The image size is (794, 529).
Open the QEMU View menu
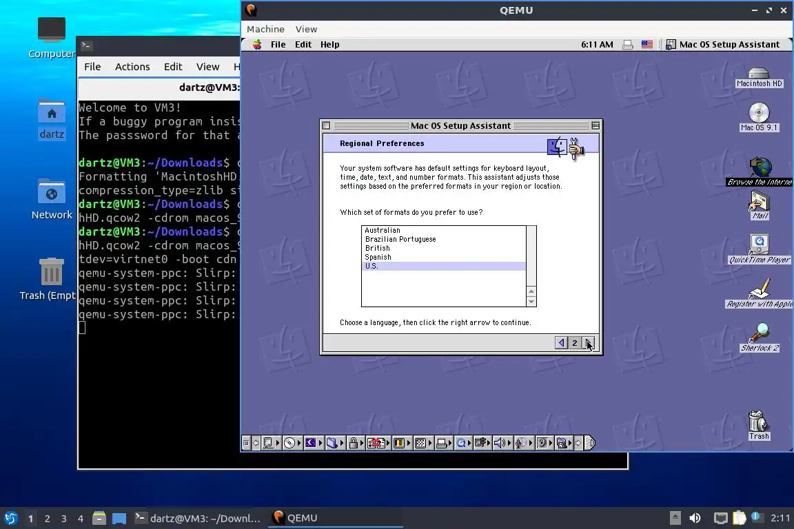pos(306,30)
